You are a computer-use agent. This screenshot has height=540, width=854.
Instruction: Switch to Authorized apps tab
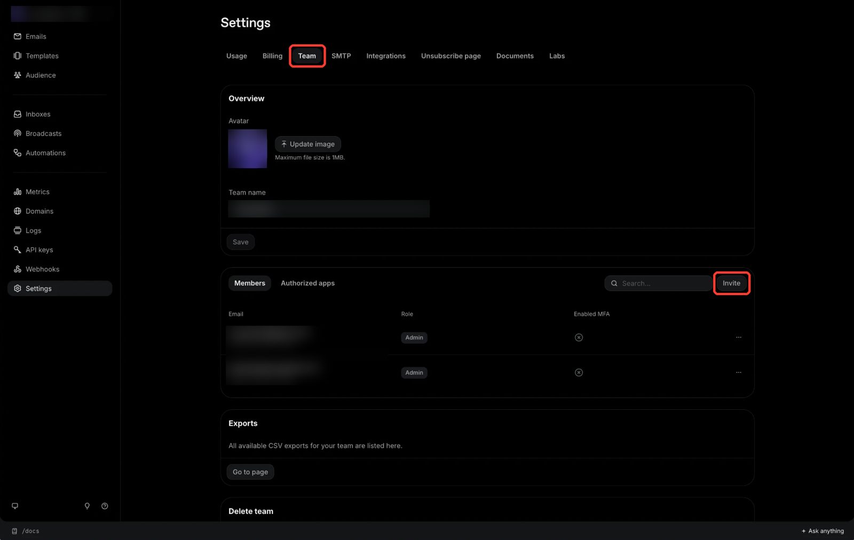[x=307, y=283]
